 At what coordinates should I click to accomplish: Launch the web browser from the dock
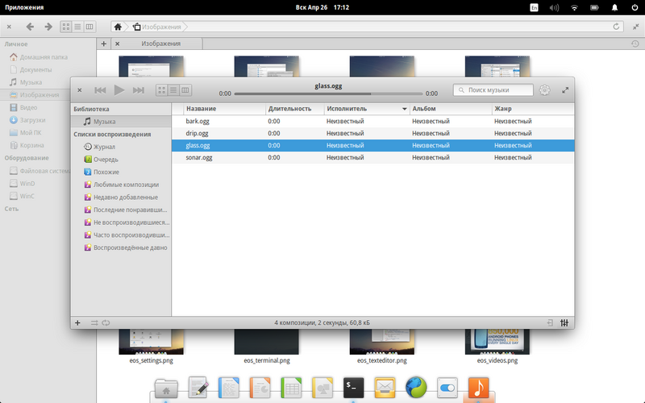pos(416,388)
